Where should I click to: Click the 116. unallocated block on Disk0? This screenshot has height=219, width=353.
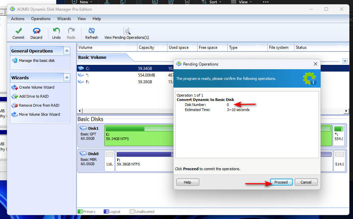[109, 161]
